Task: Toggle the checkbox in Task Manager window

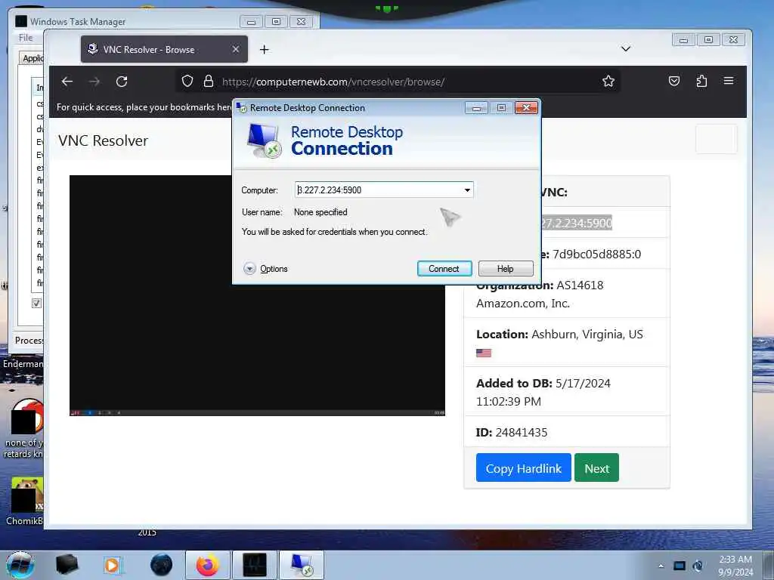Action: (x=36, y=303)
